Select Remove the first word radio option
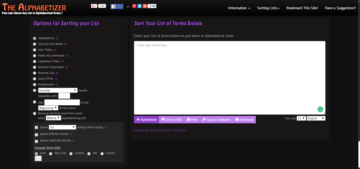This screenshot has height=169, width=360. 35,114
